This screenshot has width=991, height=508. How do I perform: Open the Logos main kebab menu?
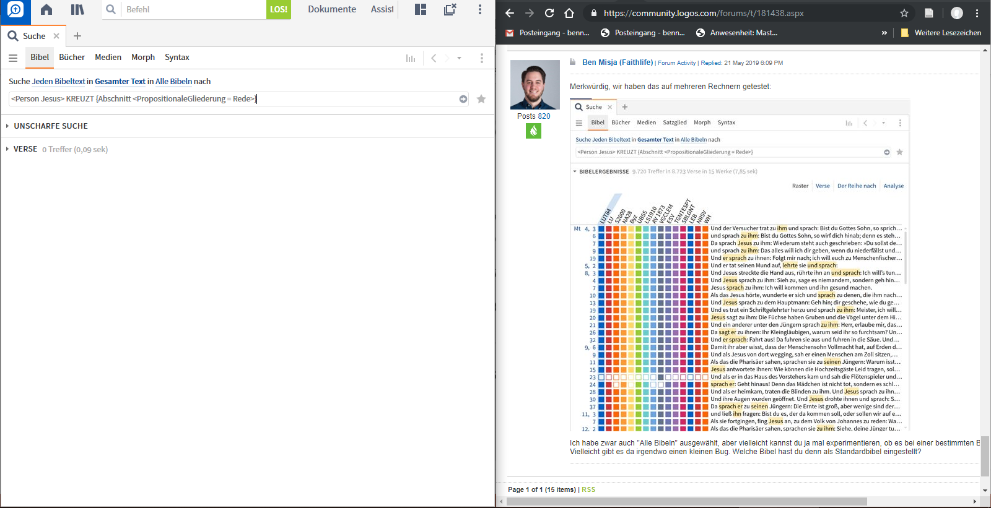480,9
